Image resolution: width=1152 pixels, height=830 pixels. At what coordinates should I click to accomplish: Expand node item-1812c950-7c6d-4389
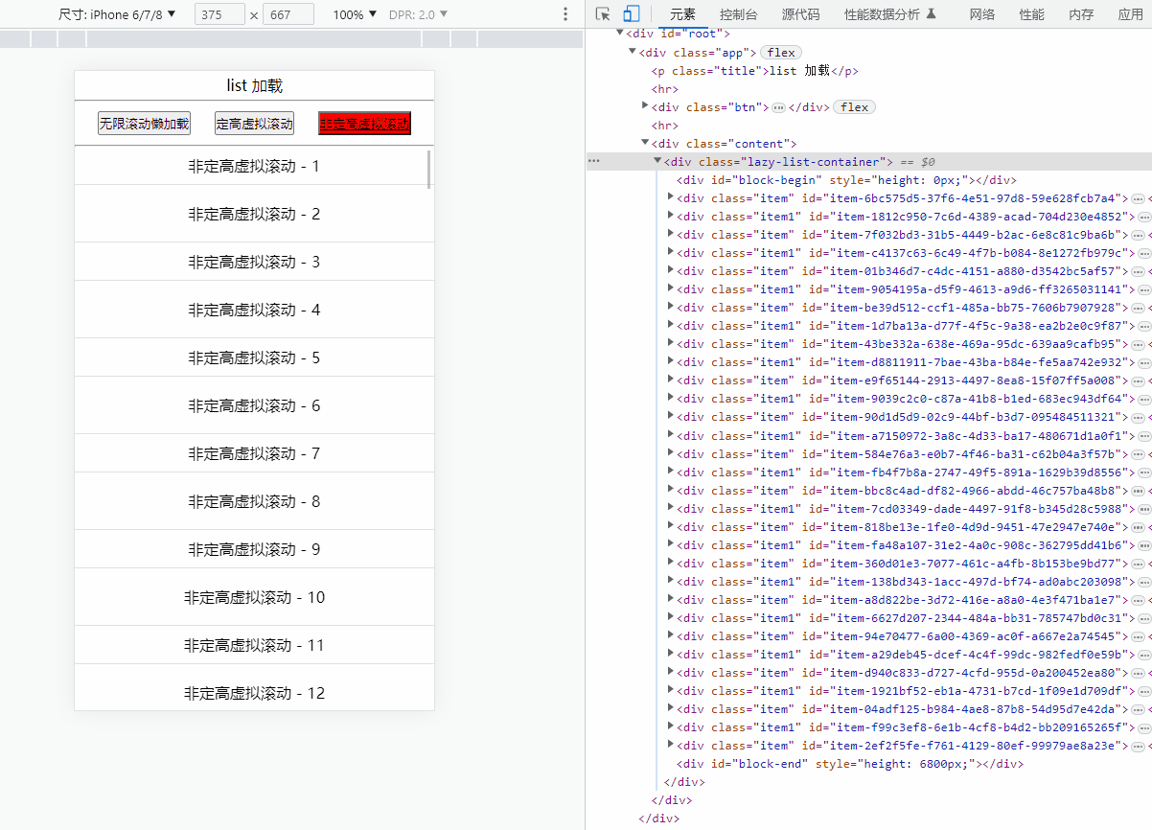670,216
